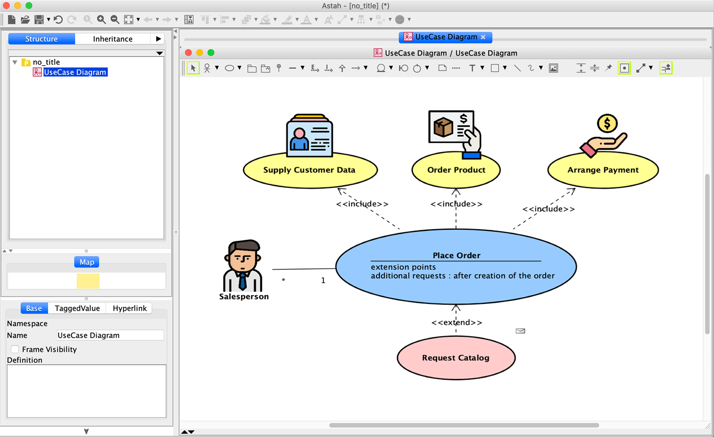The width and height of the screenshot is (714, 437).
Task: Select the Note tool icon
Action: (442, 68)
